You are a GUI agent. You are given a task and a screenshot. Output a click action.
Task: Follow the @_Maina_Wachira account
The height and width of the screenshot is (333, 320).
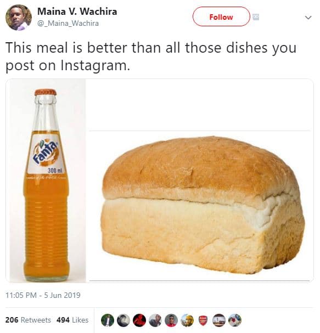[221, 17]
